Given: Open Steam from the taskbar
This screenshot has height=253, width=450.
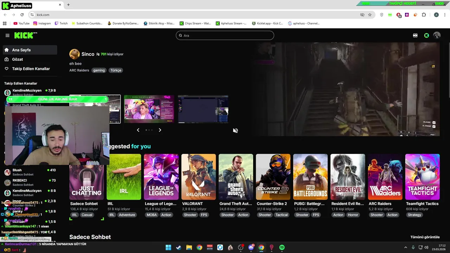Looking at the screenshot, I should [179, 247].
